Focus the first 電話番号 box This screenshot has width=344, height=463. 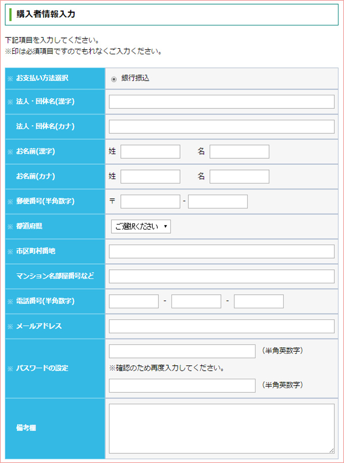[x=134, y=301]
